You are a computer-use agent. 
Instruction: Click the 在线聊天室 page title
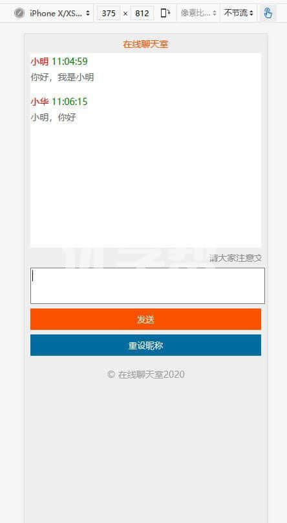[x=145, y=44]
